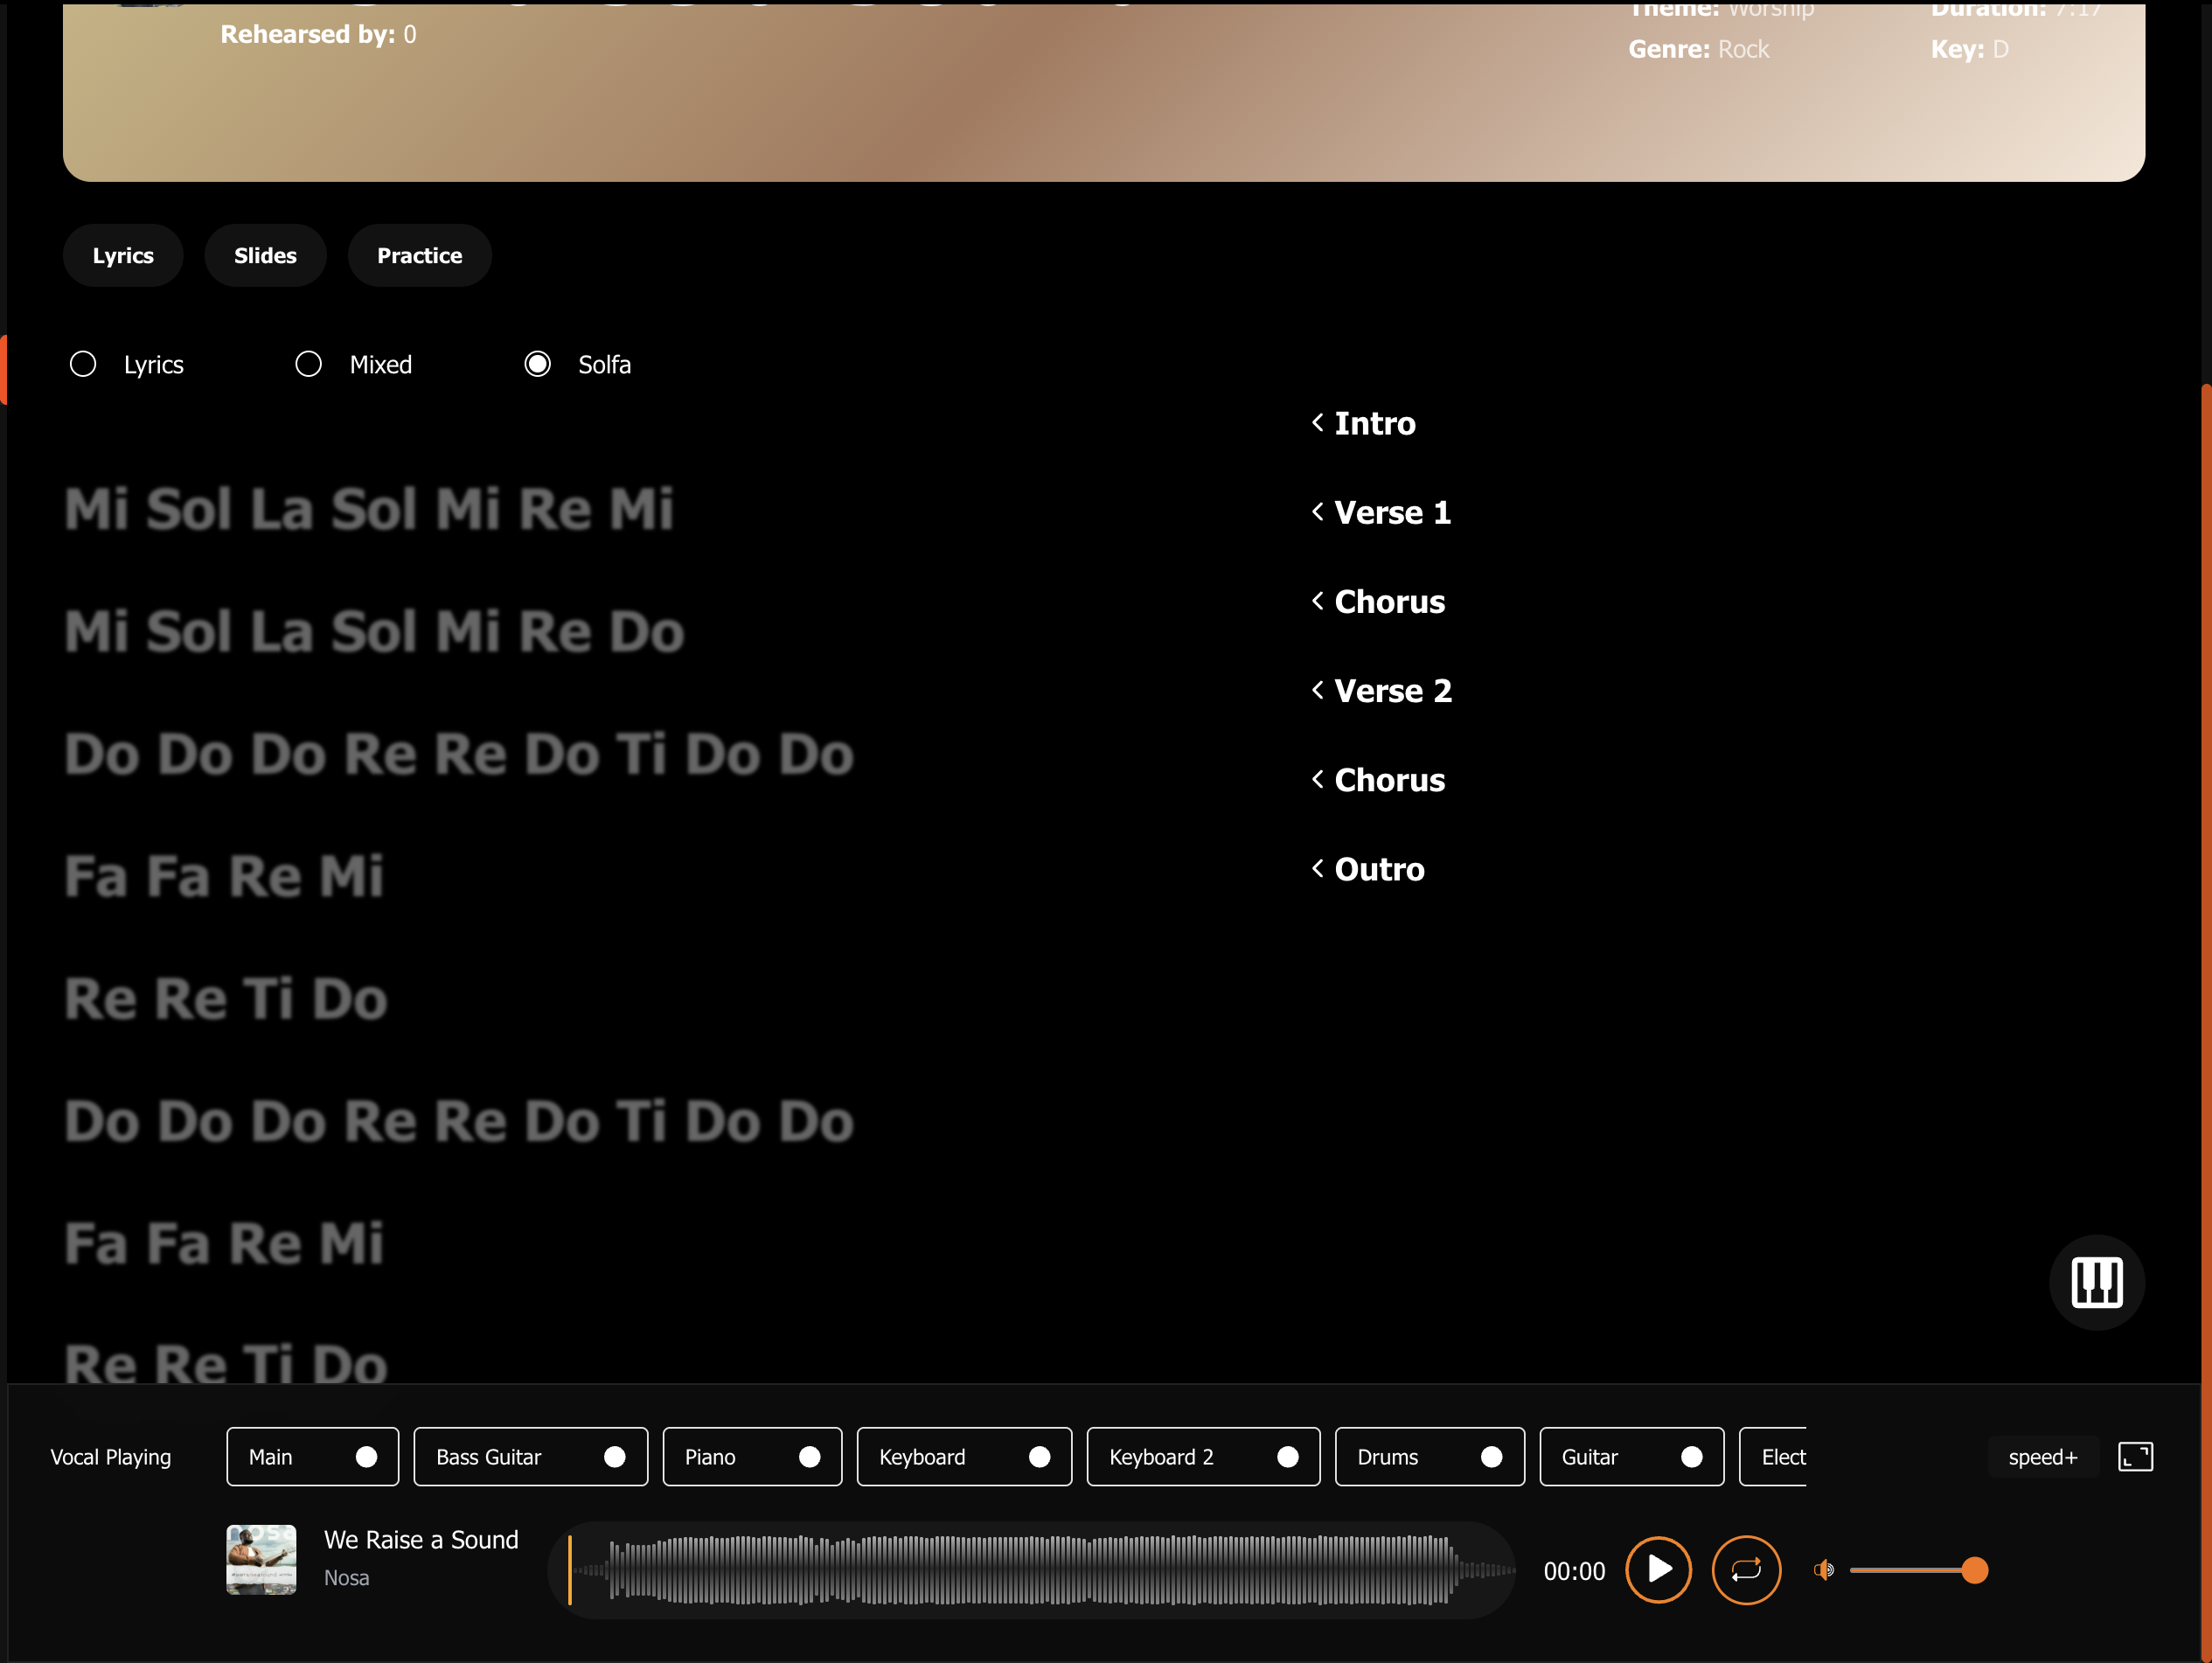
Task: Open the Practice tab
Action: [419, 255]
